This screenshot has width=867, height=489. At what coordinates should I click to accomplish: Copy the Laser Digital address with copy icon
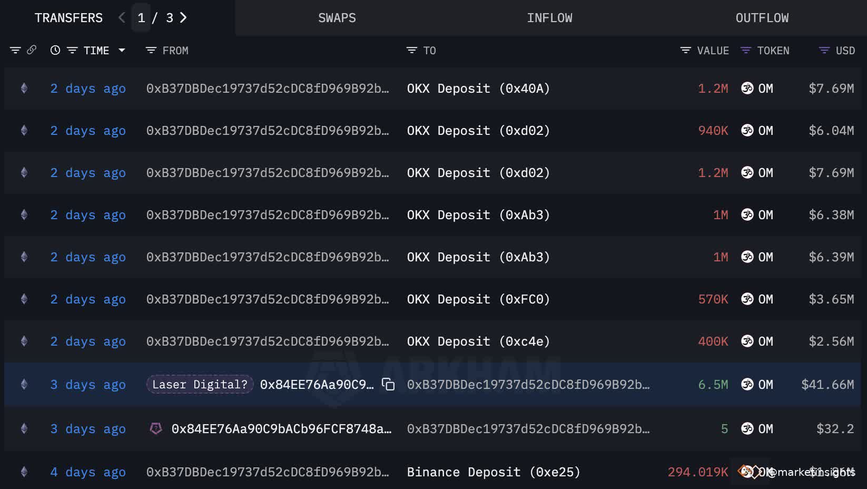click(388, 385)
